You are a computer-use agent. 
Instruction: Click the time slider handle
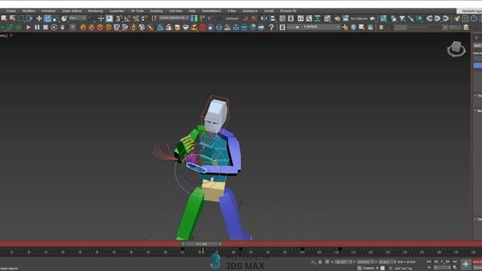point(201,244)
